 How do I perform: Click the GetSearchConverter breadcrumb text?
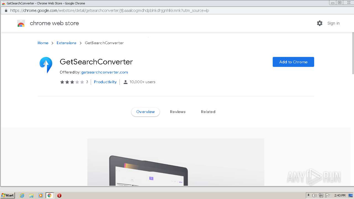pyautogui.click(x=104, y=43)
